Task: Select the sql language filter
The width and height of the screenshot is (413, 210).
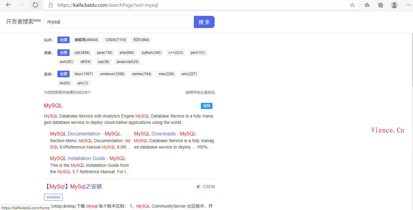Action: [x=82, y=53]
